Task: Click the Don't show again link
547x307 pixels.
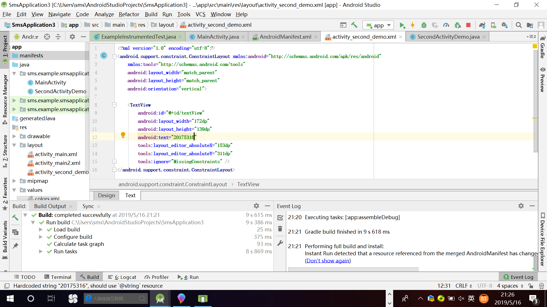Action: tap(328, 261)
